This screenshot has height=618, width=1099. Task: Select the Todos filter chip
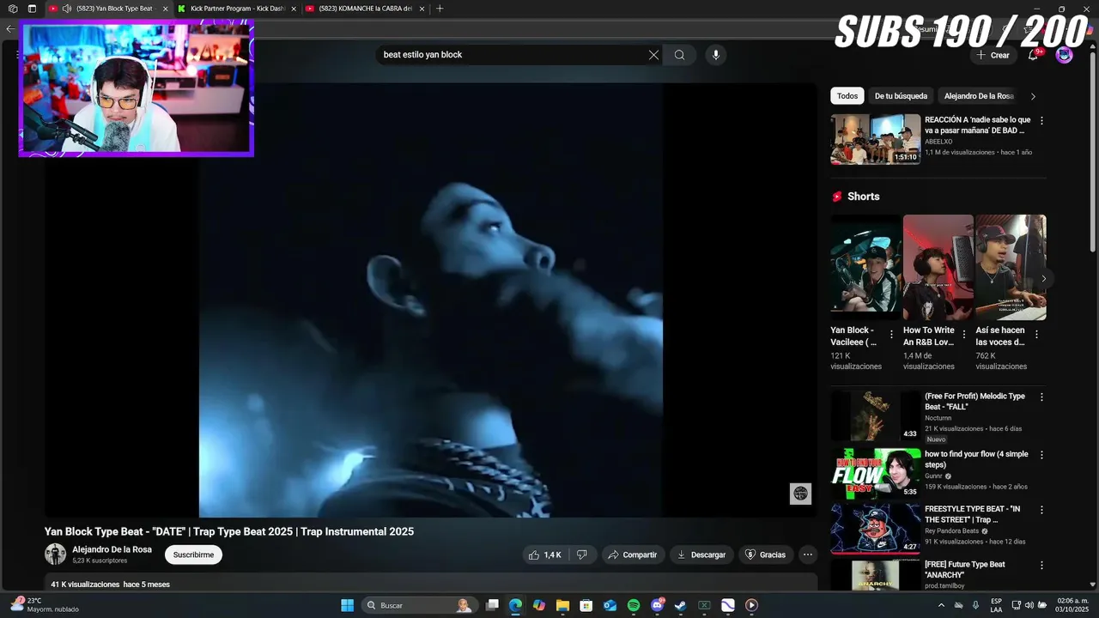847,96
